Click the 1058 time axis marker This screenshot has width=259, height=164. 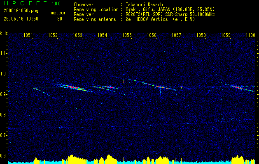point(201,35)
